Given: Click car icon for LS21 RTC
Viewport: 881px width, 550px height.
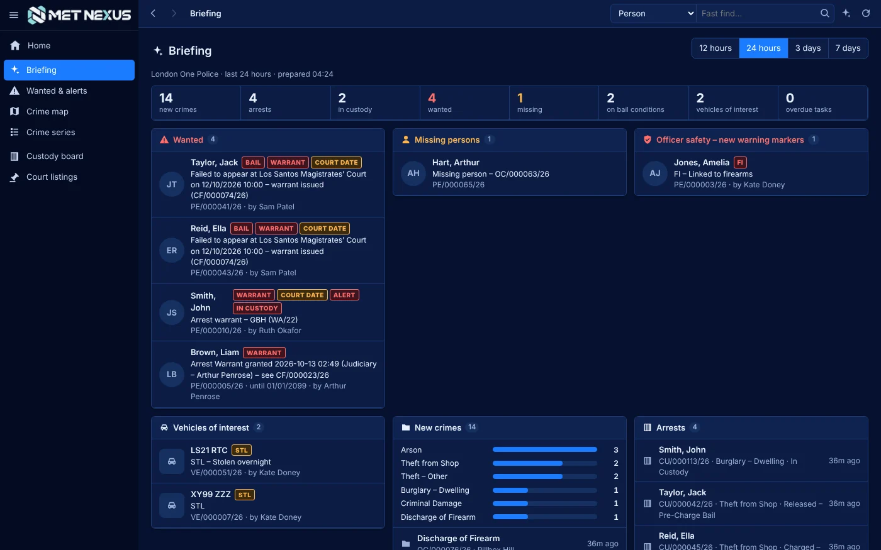Looking at the screenshot, I should pyautogui.click(x=172, y=461).
